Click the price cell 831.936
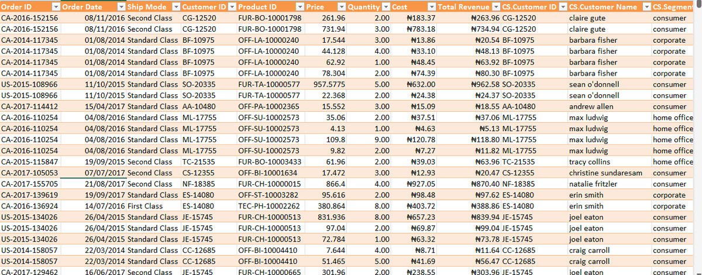Viewport: 702px width, 275px height. click(x=326, y=217)
